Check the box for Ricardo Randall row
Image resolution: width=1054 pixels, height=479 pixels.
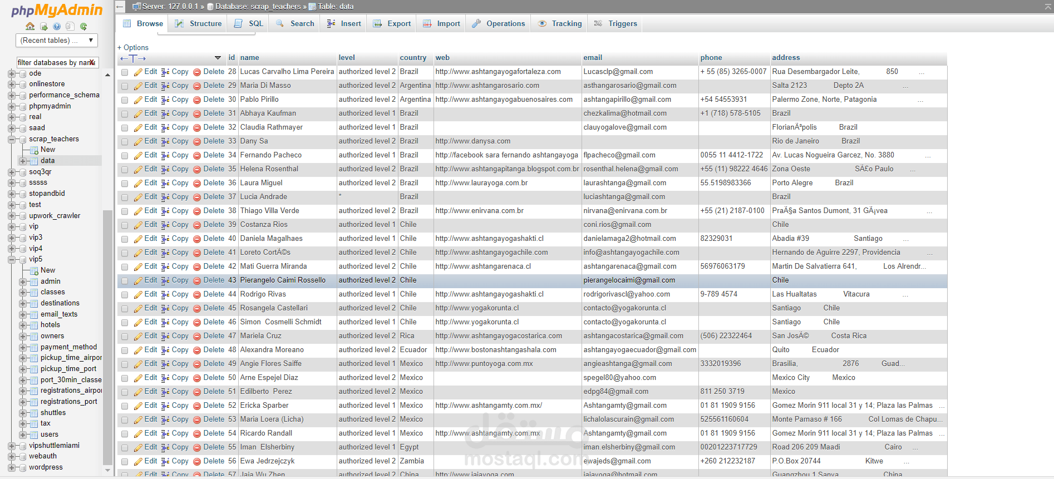[x=125, y=434]
